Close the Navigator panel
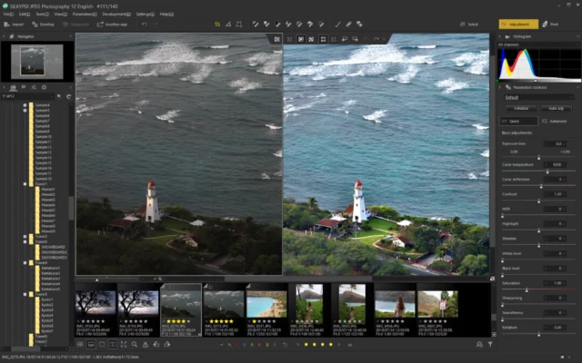Image resolution: width=582 pixels, height=363 pixels. click(x=70, y=36)
